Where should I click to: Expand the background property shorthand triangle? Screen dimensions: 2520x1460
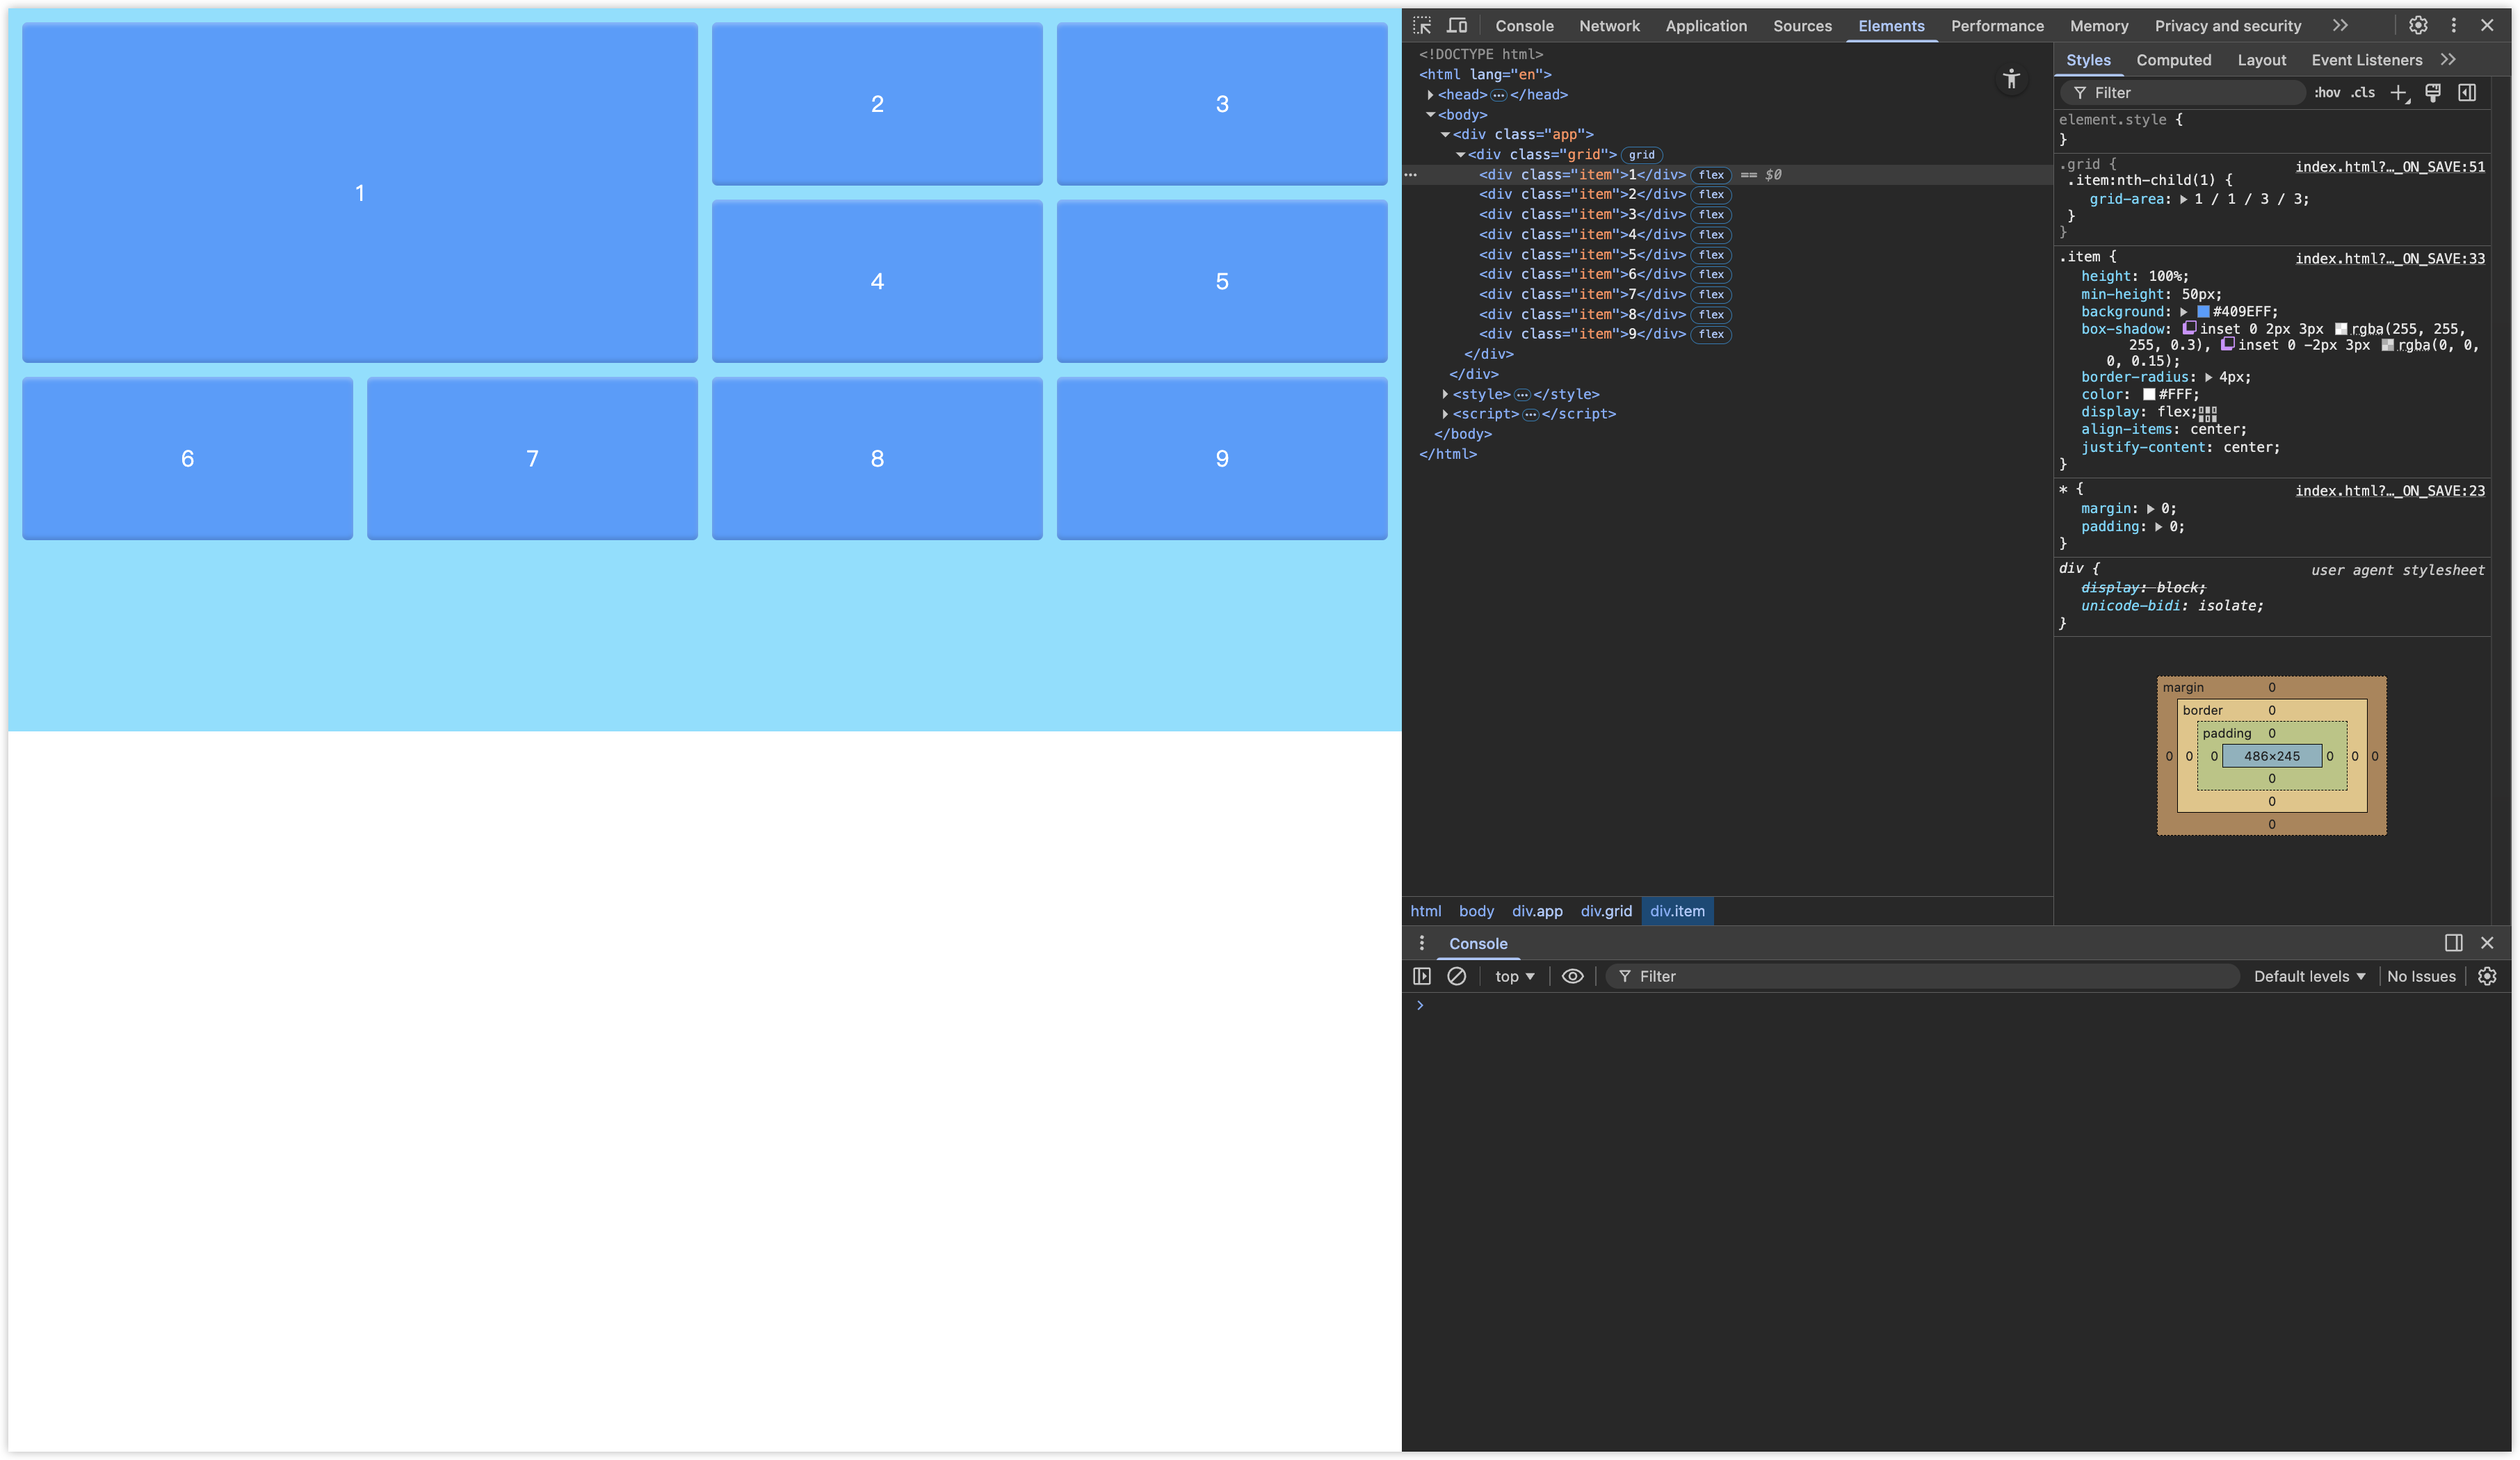(x=2184, y=312)
